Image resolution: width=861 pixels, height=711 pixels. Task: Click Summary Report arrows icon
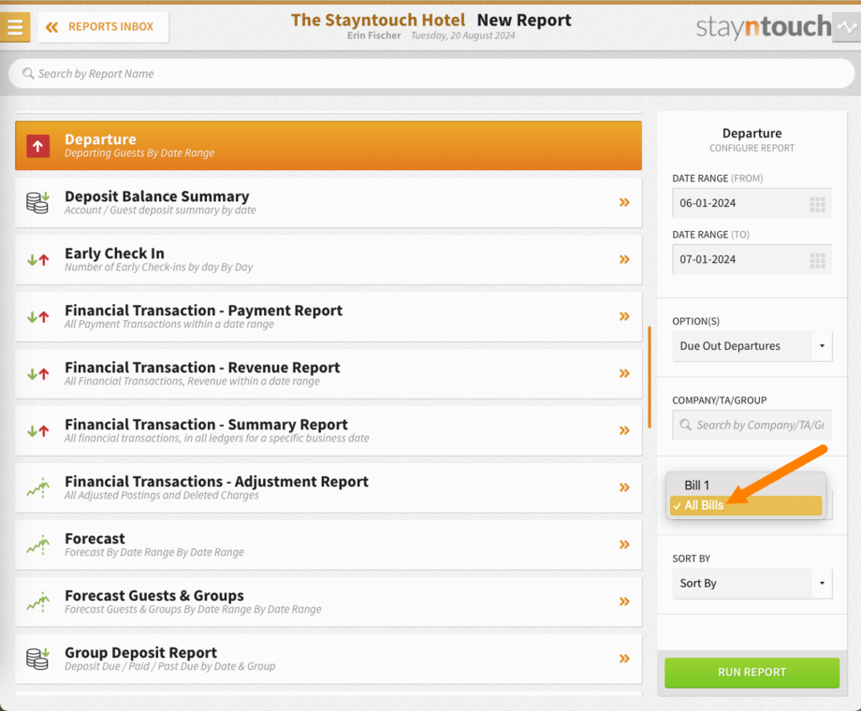[37, 431]
